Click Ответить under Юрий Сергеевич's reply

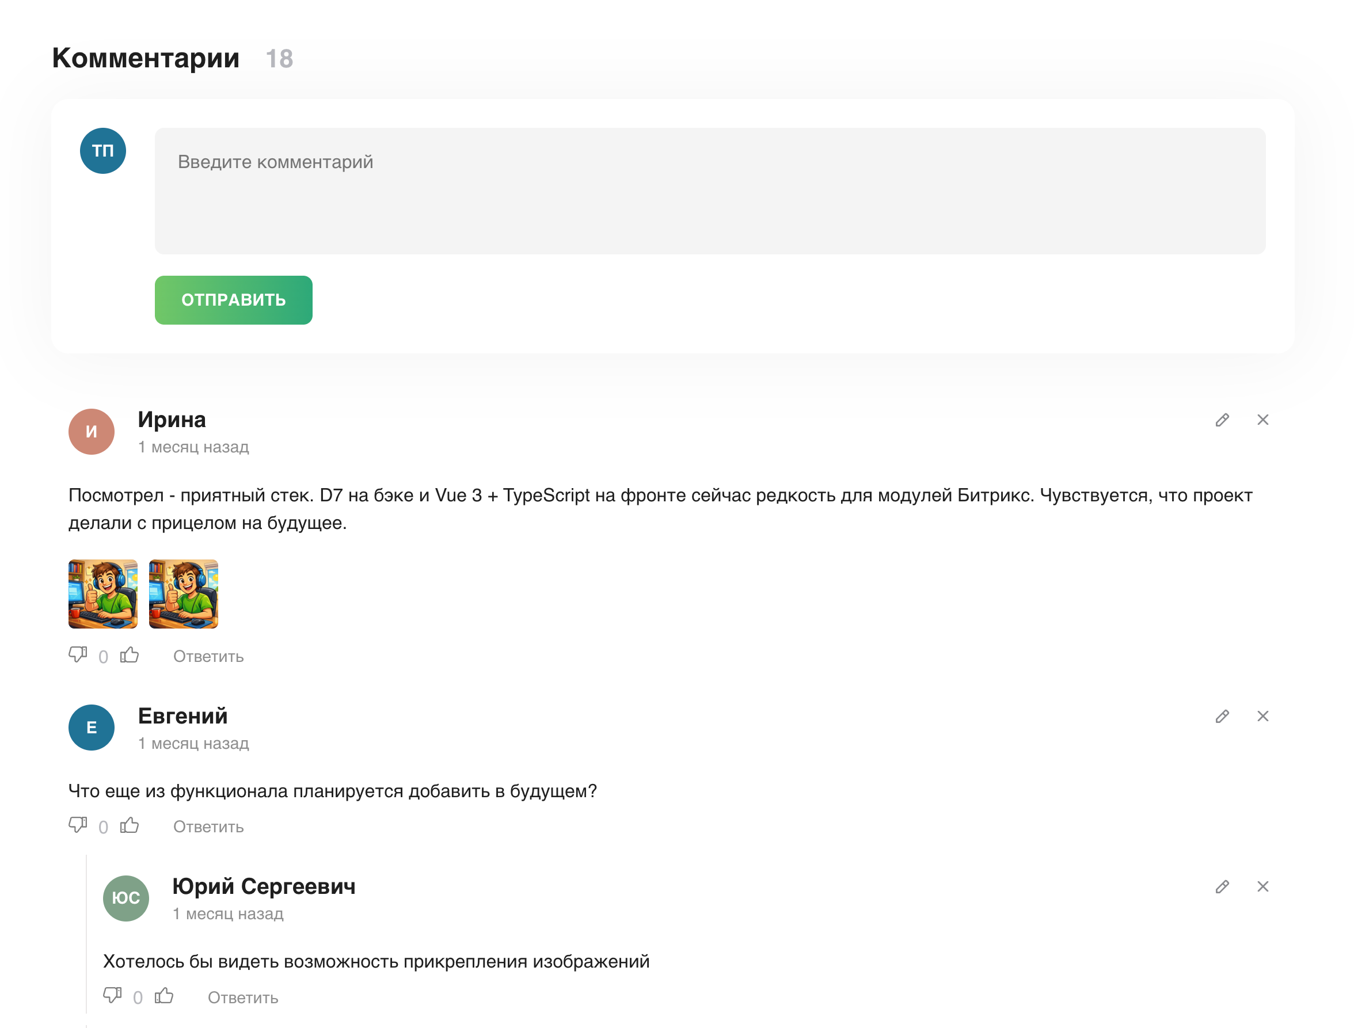[x=242, y=997]
